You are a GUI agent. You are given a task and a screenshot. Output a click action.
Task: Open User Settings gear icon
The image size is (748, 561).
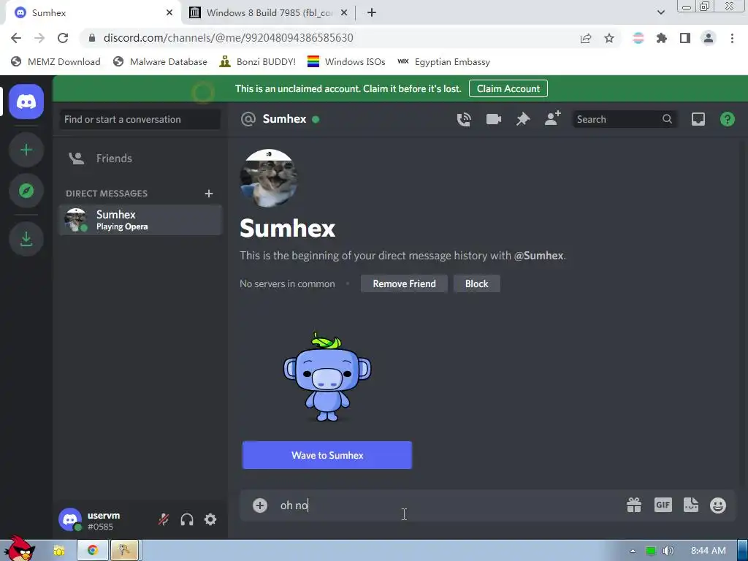210,519
